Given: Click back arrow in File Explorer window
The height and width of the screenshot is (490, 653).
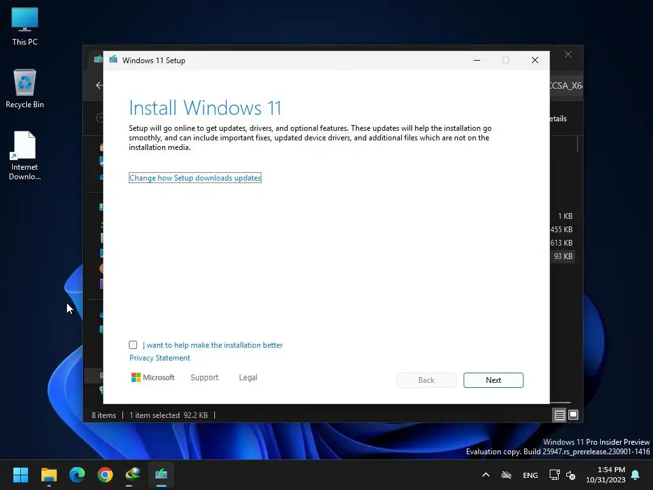Looking at the screenshot, I should pos(99,85).
